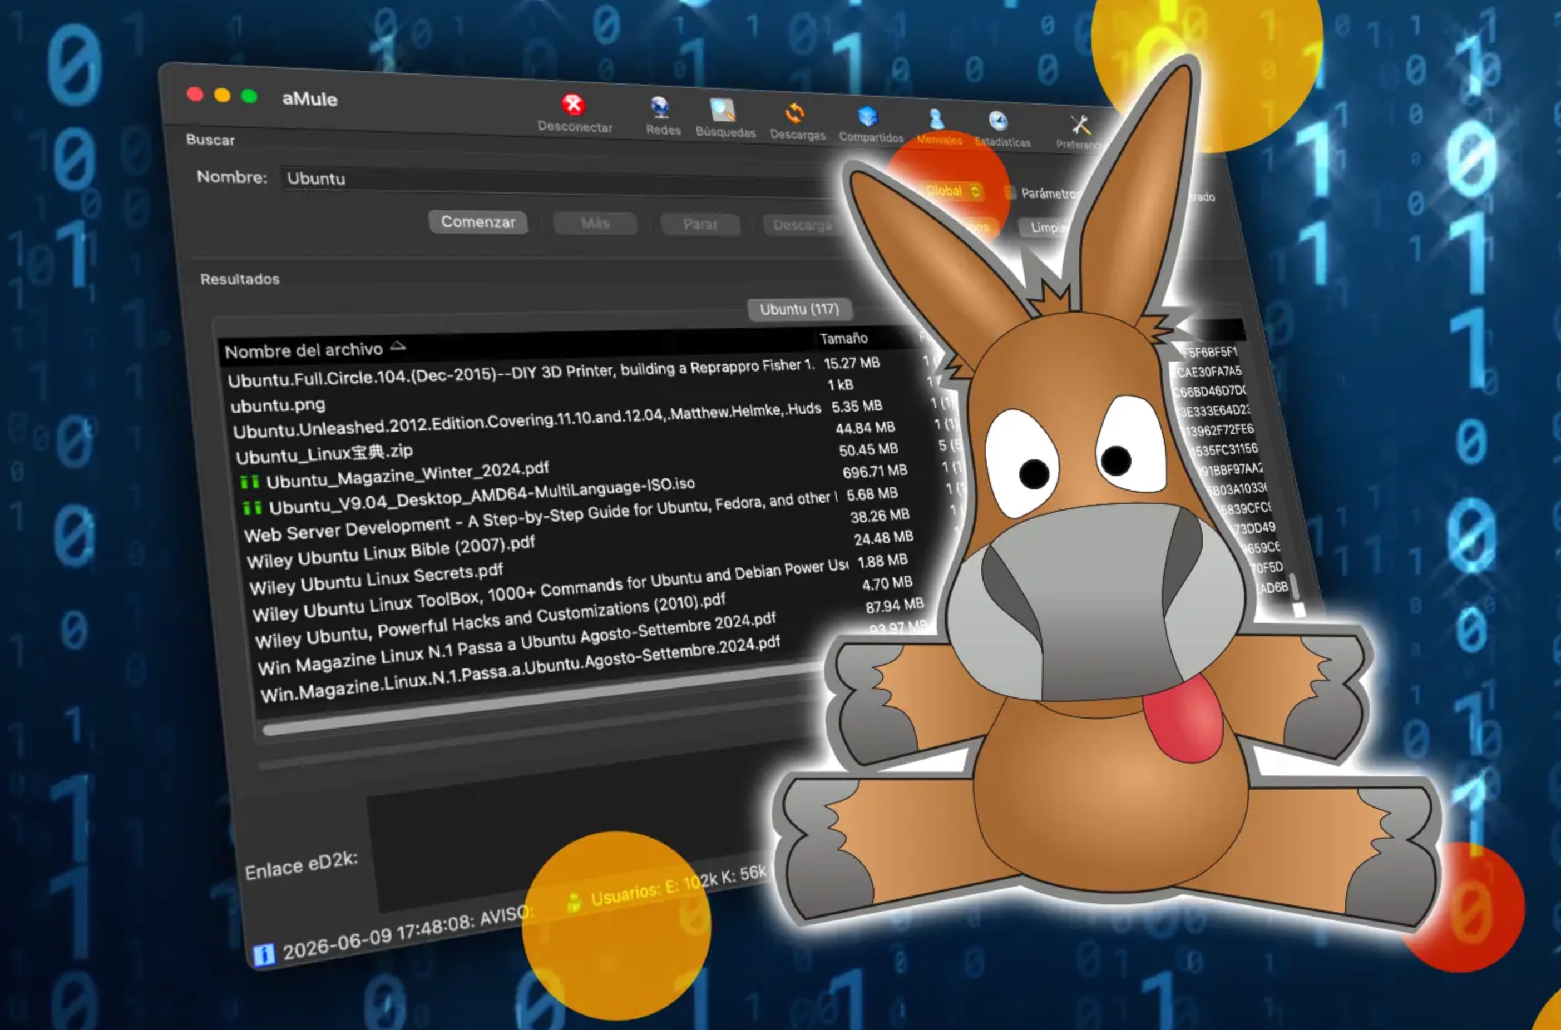
Task: Click the 696.71 MB size cell
Action: tap(875, 472)
